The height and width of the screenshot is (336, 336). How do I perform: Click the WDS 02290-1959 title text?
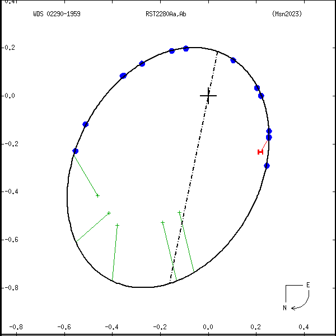[57, 13]
